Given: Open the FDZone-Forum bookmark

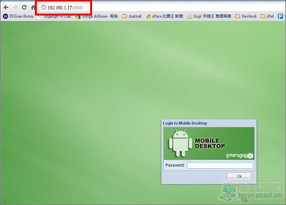Looking at the screenshot, I should pyautogui.click(x=18, y=16).
